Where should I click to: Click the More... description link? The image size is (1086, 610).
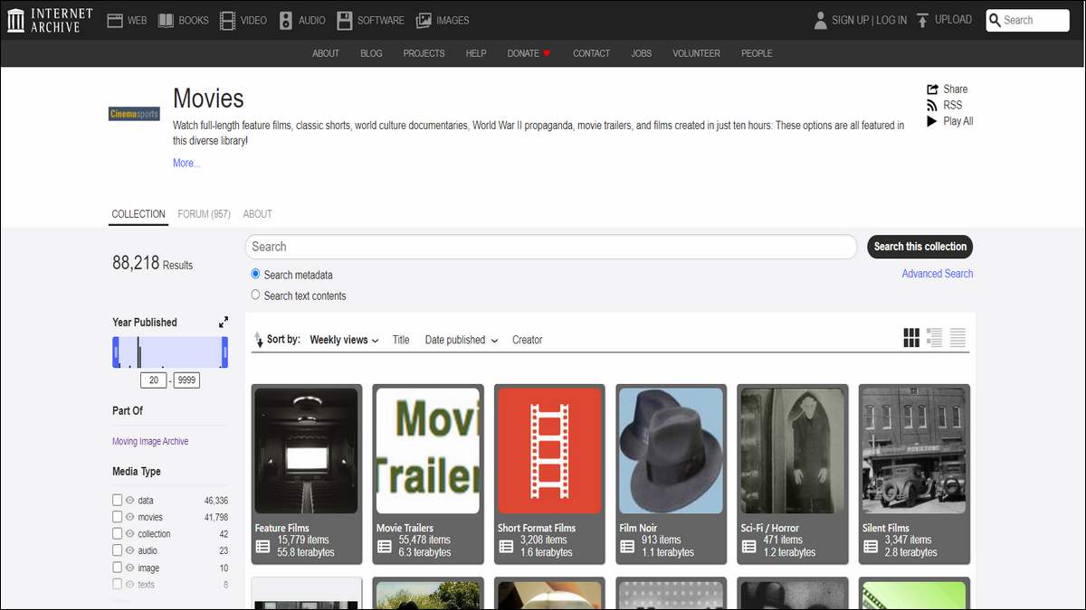[x=186, y=163]
